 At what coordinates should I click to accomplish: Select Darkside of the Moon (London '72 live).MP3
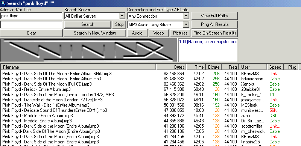[52, 100]
